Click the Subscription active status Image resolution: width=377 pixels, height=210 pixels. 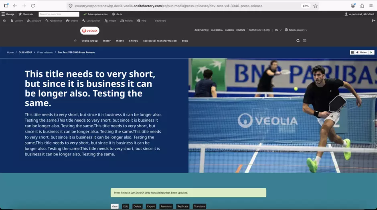95,14
